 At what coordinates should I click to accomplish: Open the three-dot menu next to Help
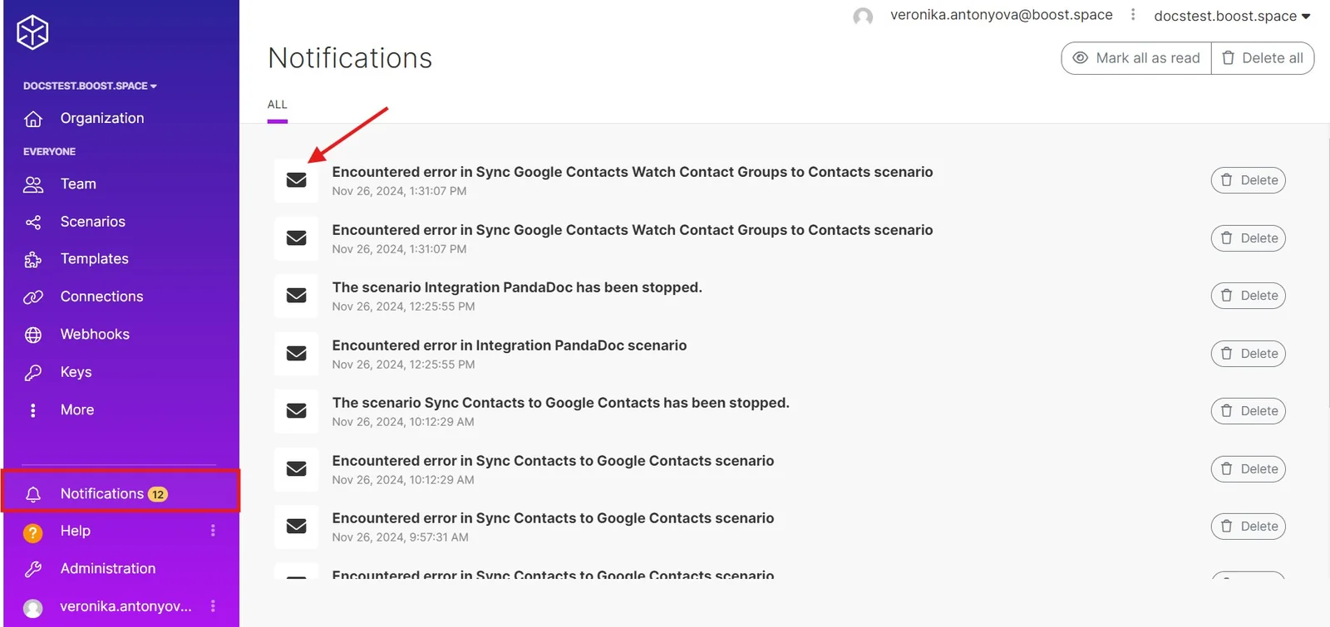point(213,531)
